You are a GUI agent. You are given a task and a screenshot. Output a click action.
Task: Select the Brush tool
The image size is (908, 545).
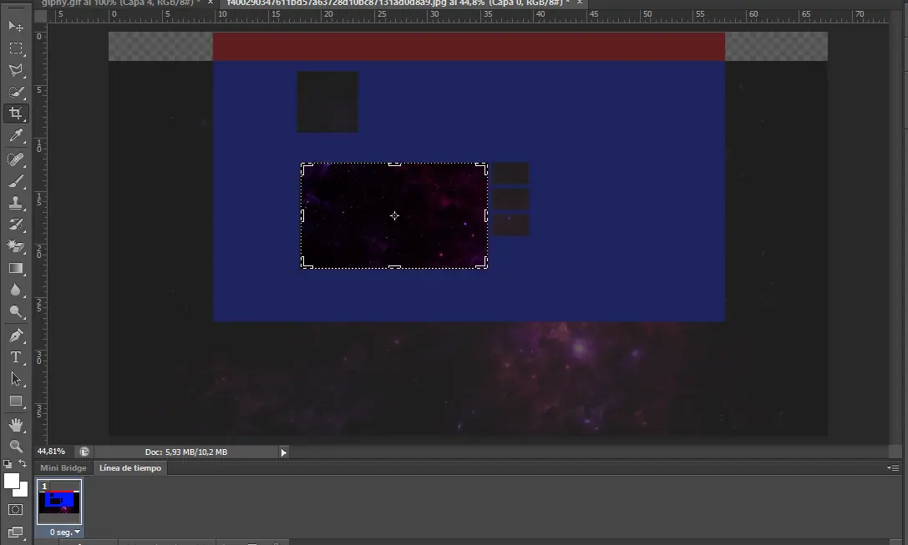pos(16,180)
